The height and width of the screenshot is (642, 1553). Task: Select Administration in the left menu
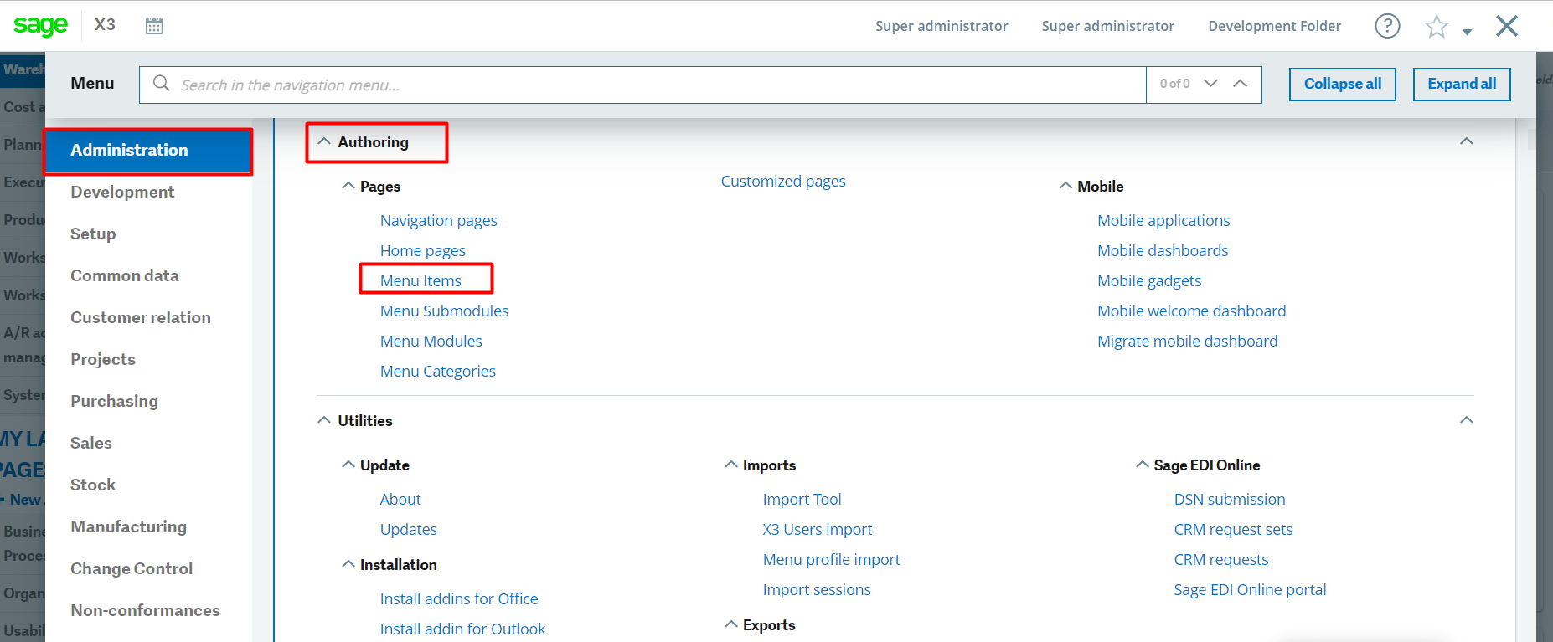pyautogui.click(x=129, y=150)
